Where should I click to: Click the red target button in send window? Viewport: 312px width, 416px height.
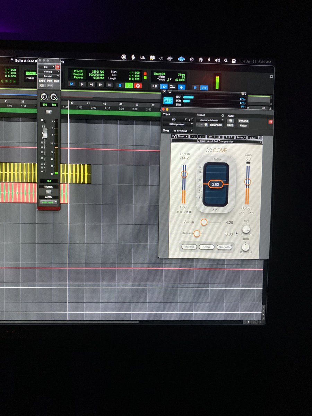58,67
